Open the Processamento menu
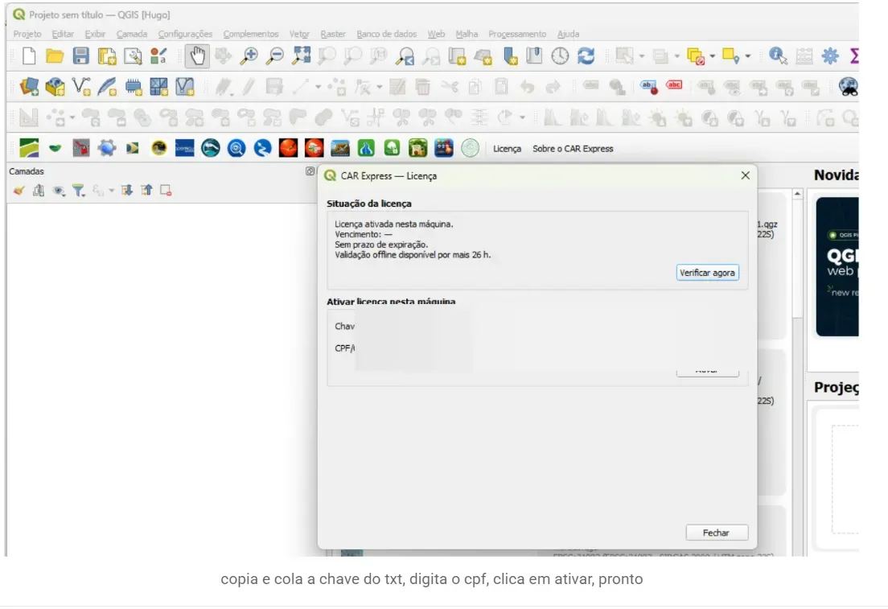 [517, 34]
